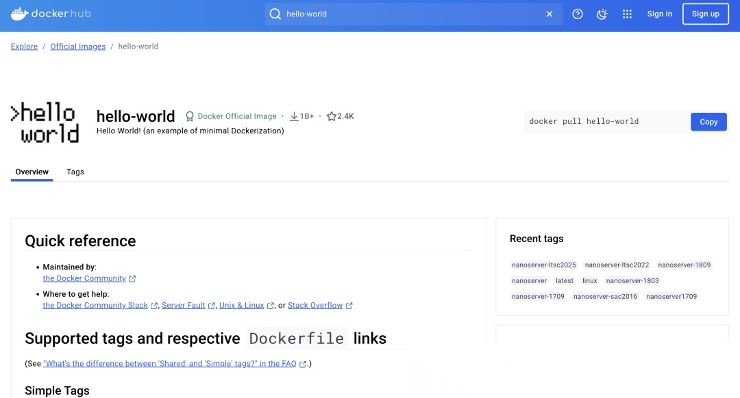Click the hello-world search input field
Viewport: 740px width, 398px height.
pos(413,14)
